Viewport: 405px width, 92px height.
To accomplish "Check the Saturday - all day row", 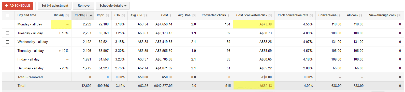I will [x=8, y=68].
